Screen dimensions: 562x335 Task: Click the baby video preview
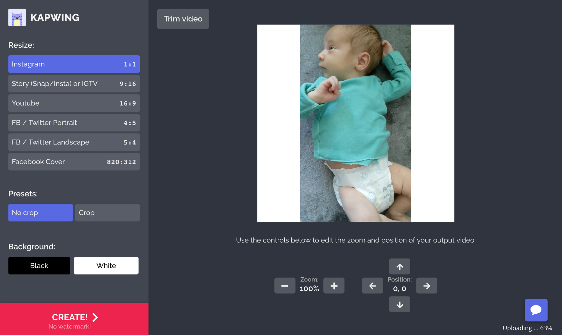tap(355, 123)
